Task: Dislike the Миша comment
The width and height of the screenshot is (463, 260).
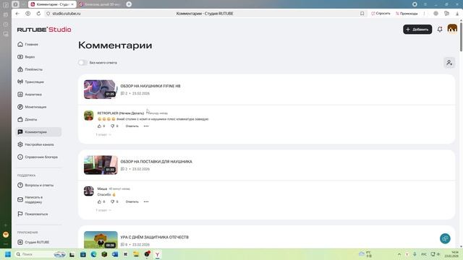Action: [113, 202]
